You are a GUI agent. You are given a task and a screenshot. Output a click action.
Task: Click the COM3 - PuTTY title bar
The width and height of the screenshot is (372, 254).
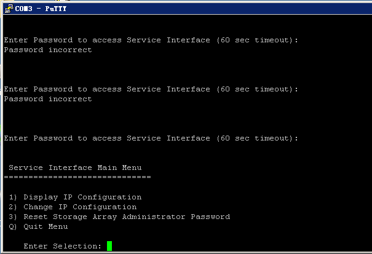(184, 9)
